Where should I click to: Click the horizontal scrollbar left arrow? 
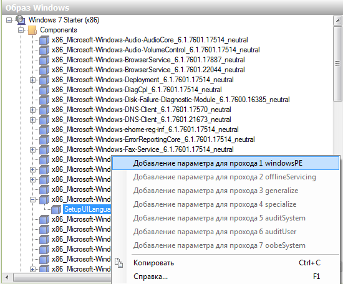(7, 277)
